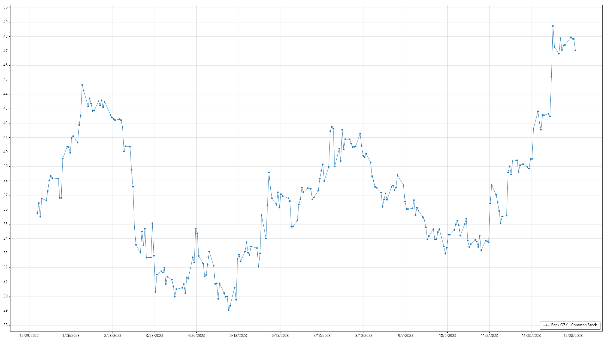607x341 pixels.
Task: Click the 5/18/2023 x-axis date label
Action: point(238,336)
